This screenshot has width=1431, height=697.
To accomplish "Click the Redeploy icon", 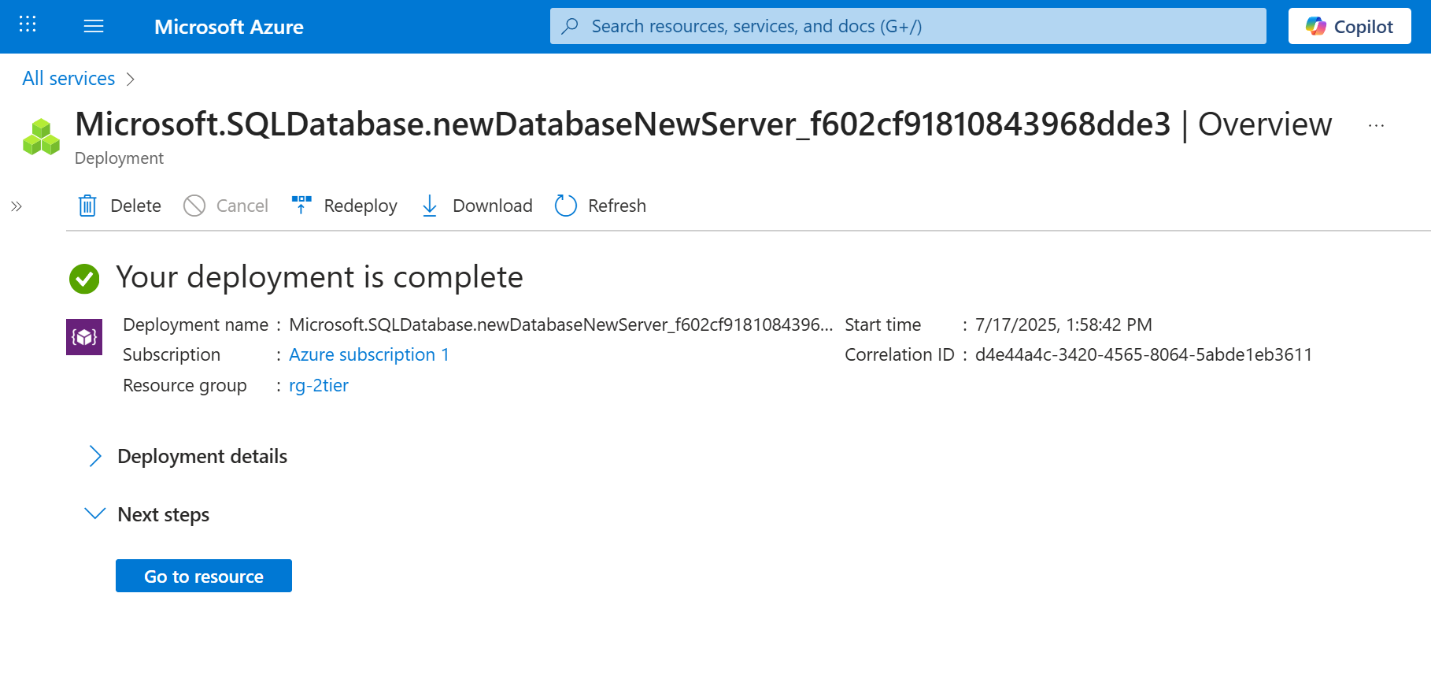I will [x=301, y=206].
